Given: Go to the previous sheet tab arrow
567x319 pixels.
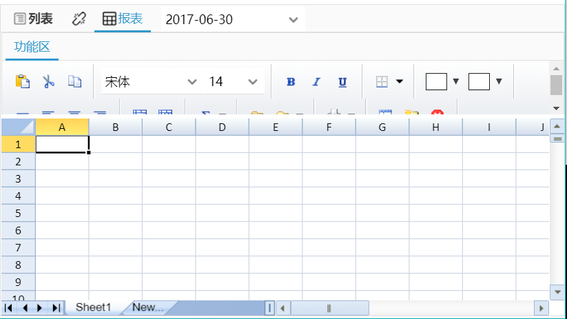Looking at the screenshot, I should point(25,308).
